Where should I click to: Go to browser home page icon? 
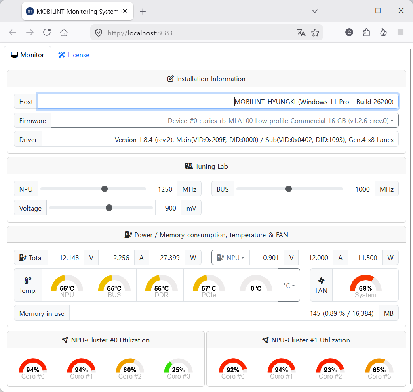pyautogui.click(x=64, y=32)
